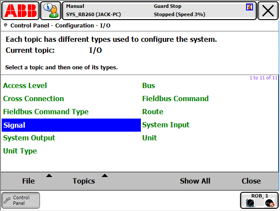Viewport: 280px width, 211px height.
Task: Click the guard stop status icon
Action: coord(249,7)
